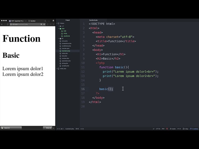Open the browser three-dot menu

pos(53,24)
